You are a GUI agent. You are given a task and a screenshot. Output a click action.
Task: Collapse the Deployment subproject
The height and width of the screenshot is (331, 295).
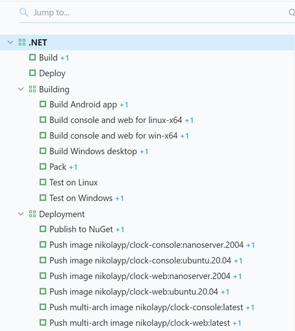[21, 214]
